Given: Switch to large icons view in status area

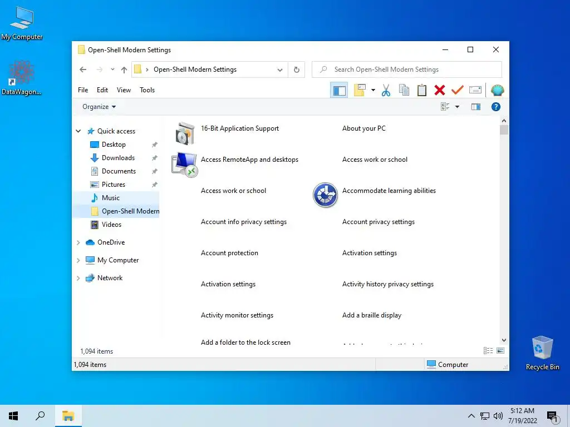Looking at the screenshot, I should pyautogui.click(x=500, y=350).
